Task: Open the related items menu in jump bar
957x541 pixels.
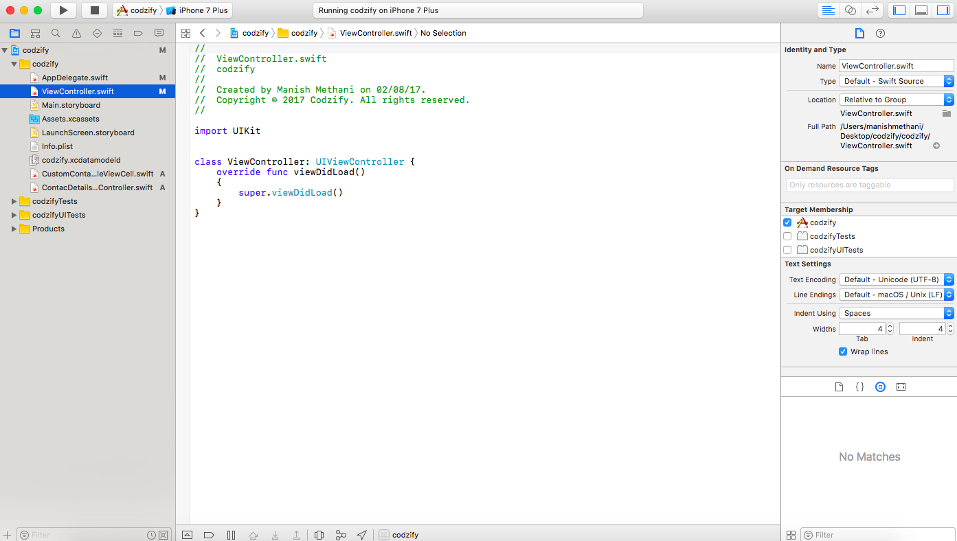Action: point(185,33)
